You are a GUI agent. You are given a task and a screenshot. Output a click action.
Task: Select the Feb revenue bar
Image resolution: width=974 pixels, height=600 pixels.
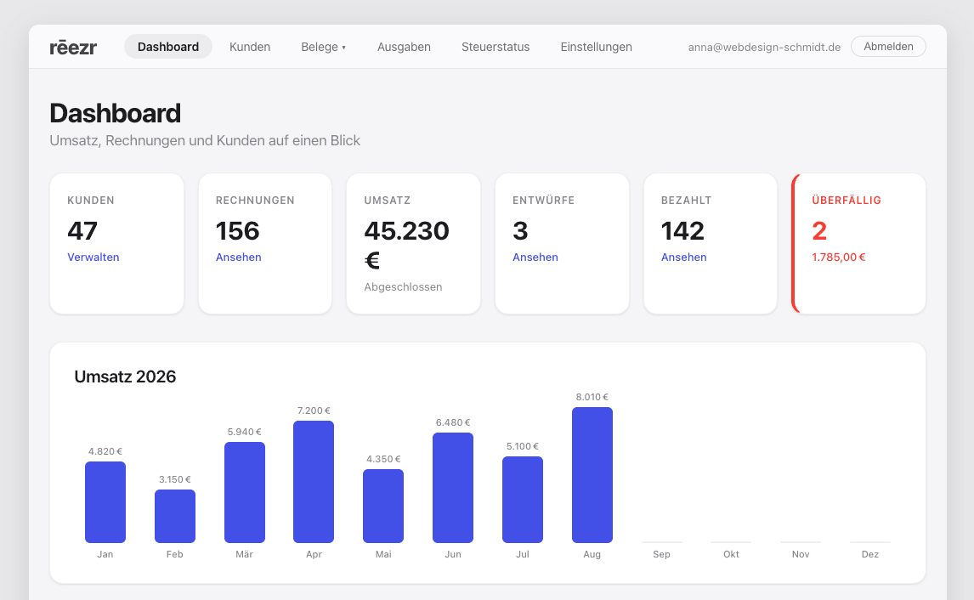(x=174, y=516)
